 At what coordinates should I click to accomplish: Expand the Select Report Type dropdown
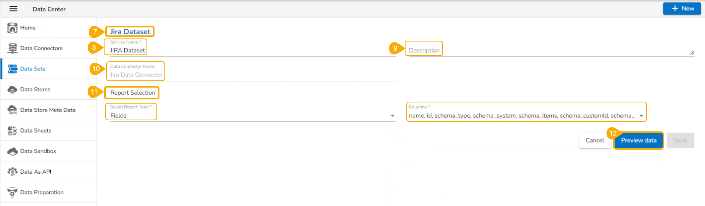[392, 116]
